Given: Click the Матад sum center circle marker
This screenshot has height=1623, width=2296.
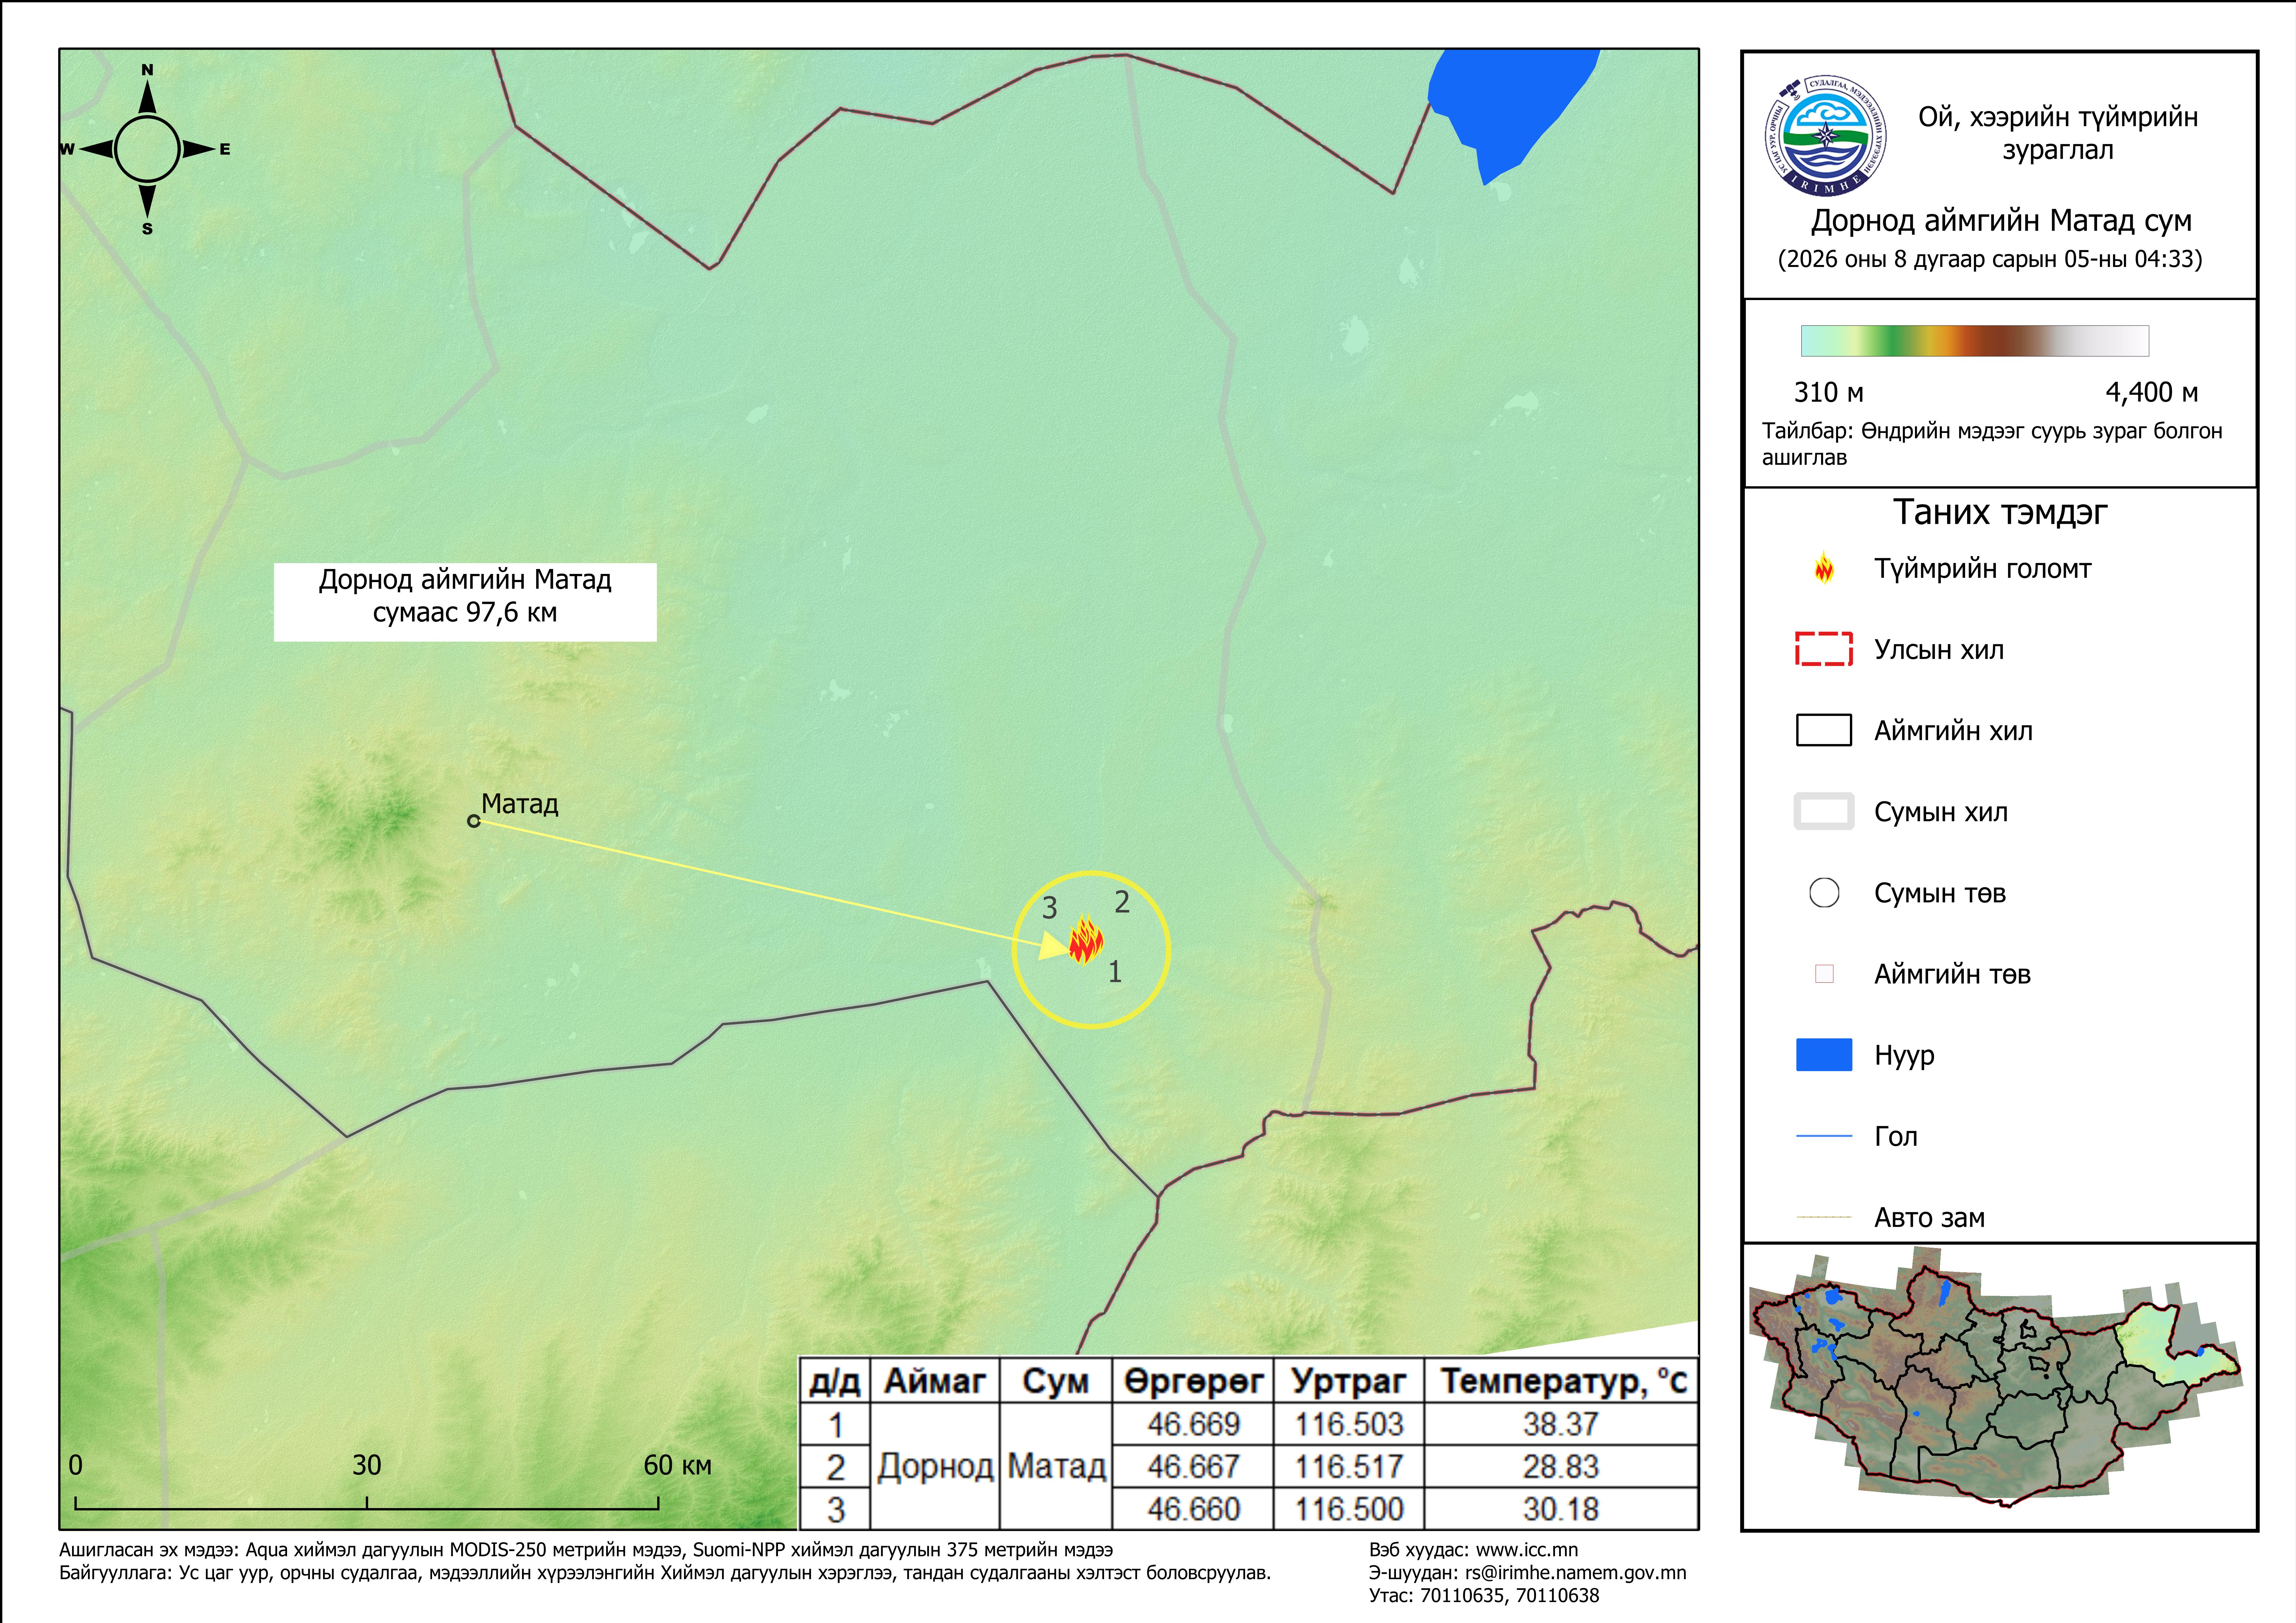Looking at the screenshot, I should click(474, 821).
